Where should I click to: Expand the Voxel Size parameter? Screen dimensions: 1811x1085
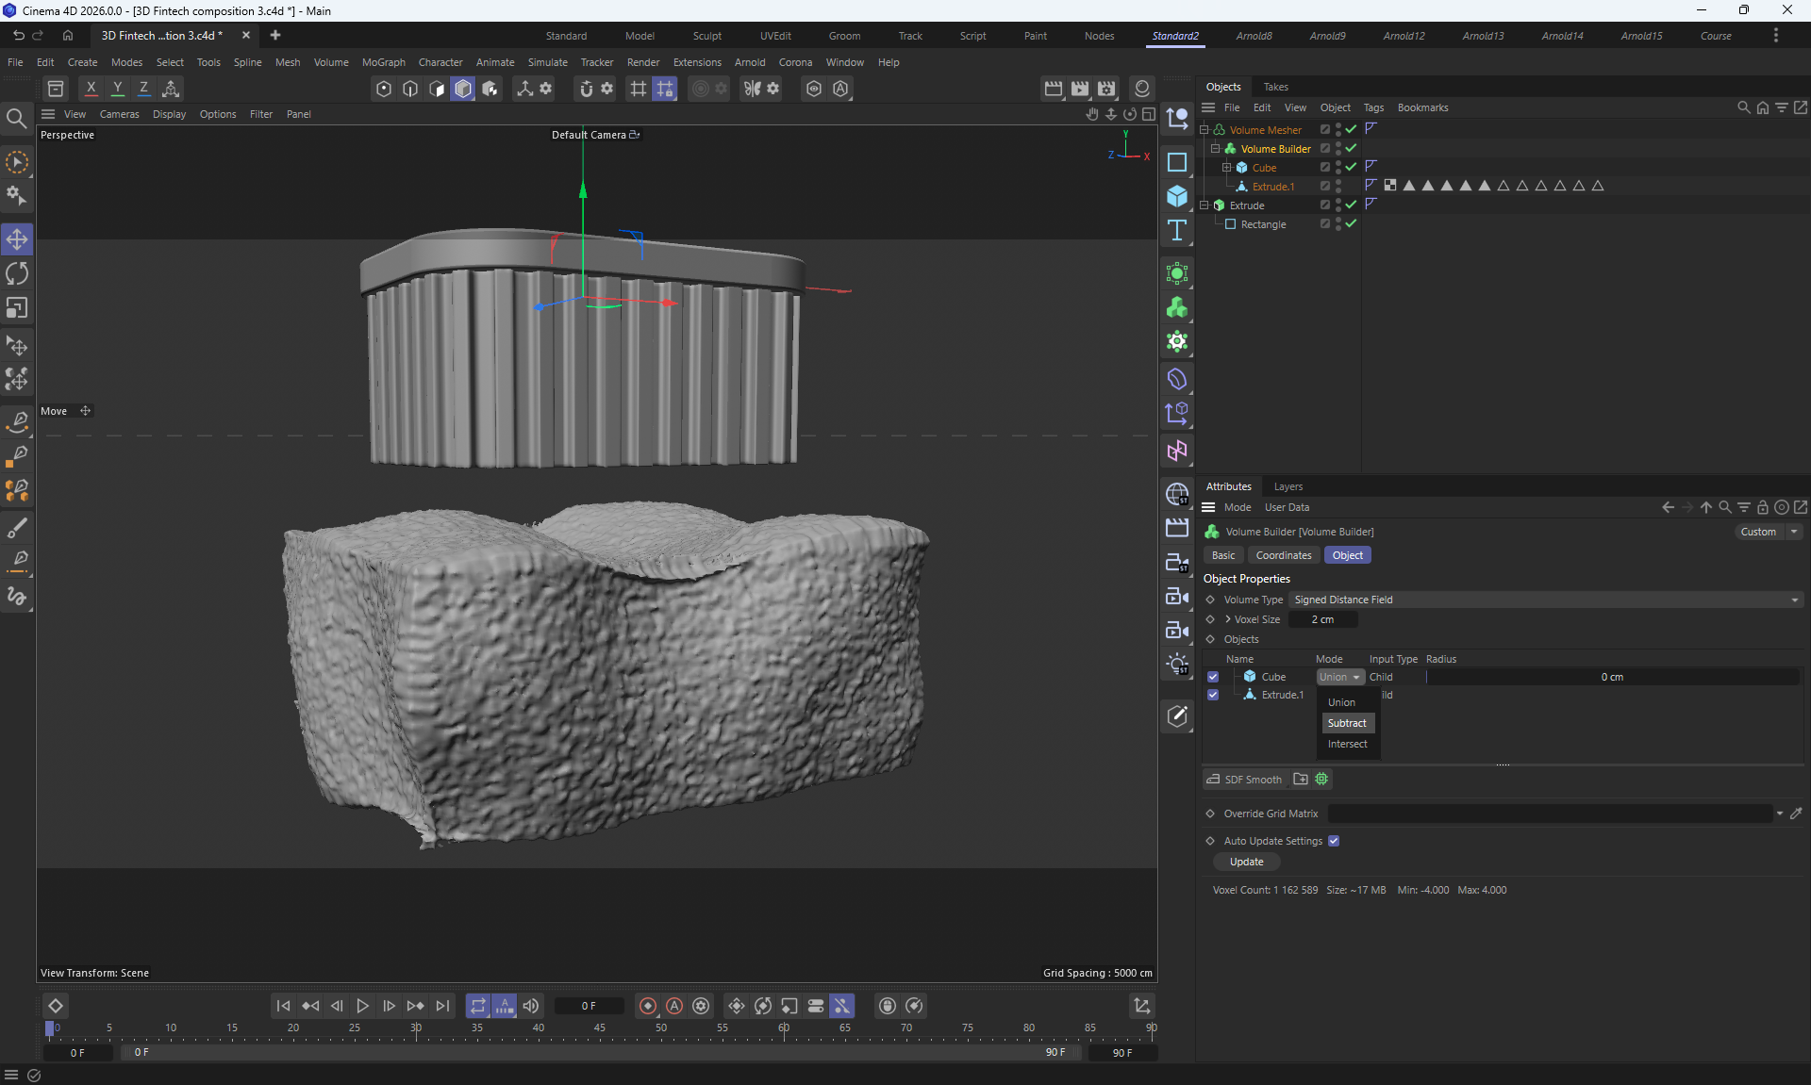(1228, 619)
